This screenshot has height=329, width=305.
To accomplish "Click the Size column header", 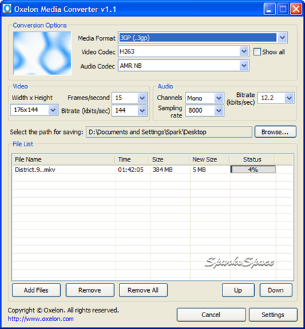I will click(x=169, y=160).
